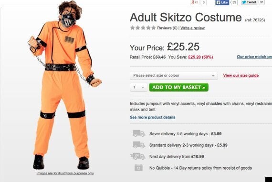Open the Write a review link
The image size is (272, 182).
[192, 28]
